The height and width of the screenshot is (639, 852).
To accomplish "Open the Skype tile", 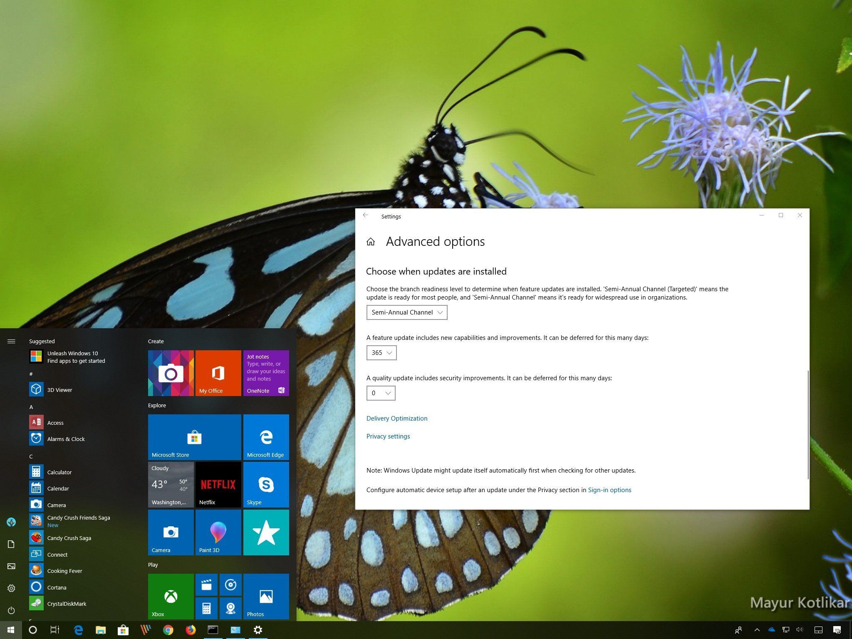I will pyautogui.click(x=266, y=485).
